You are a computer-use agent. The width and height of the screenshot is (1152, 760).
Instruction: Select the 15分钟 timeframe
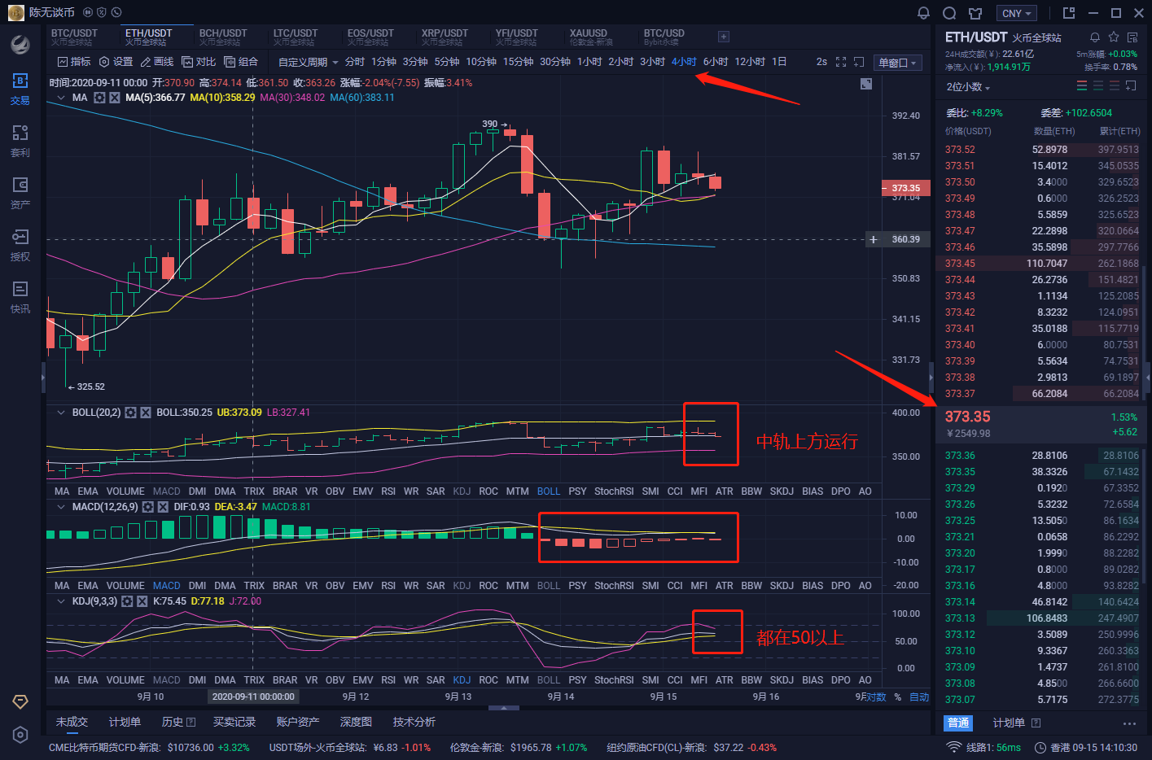point(518,62)
